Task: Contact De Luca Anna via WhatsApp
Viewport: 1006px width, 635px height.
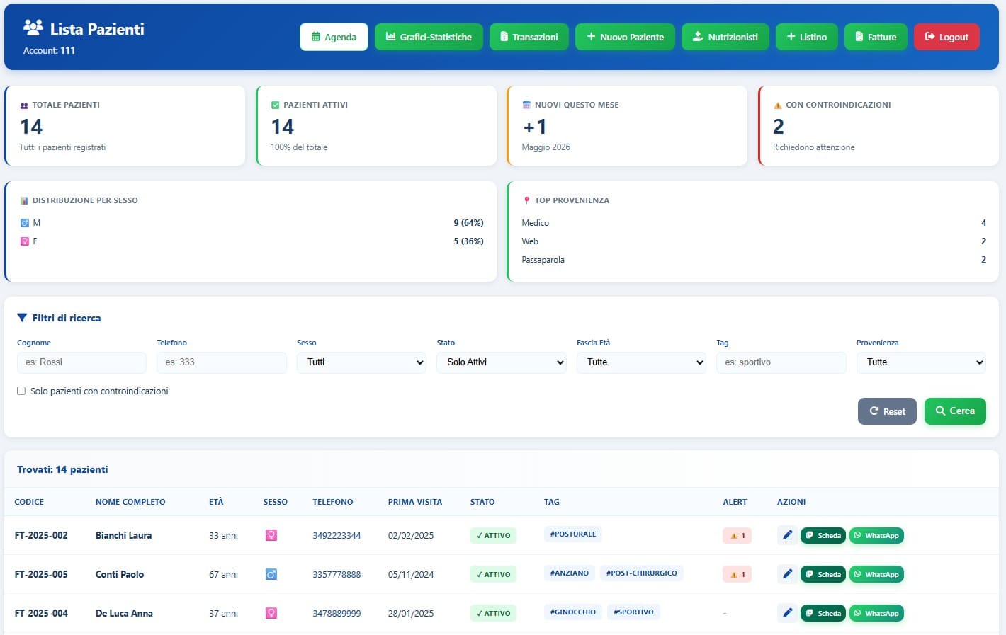Action: coord(876,614)
